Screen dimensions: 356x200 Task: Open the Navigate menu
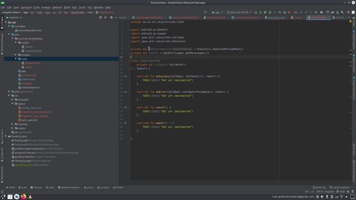point(26,7)
